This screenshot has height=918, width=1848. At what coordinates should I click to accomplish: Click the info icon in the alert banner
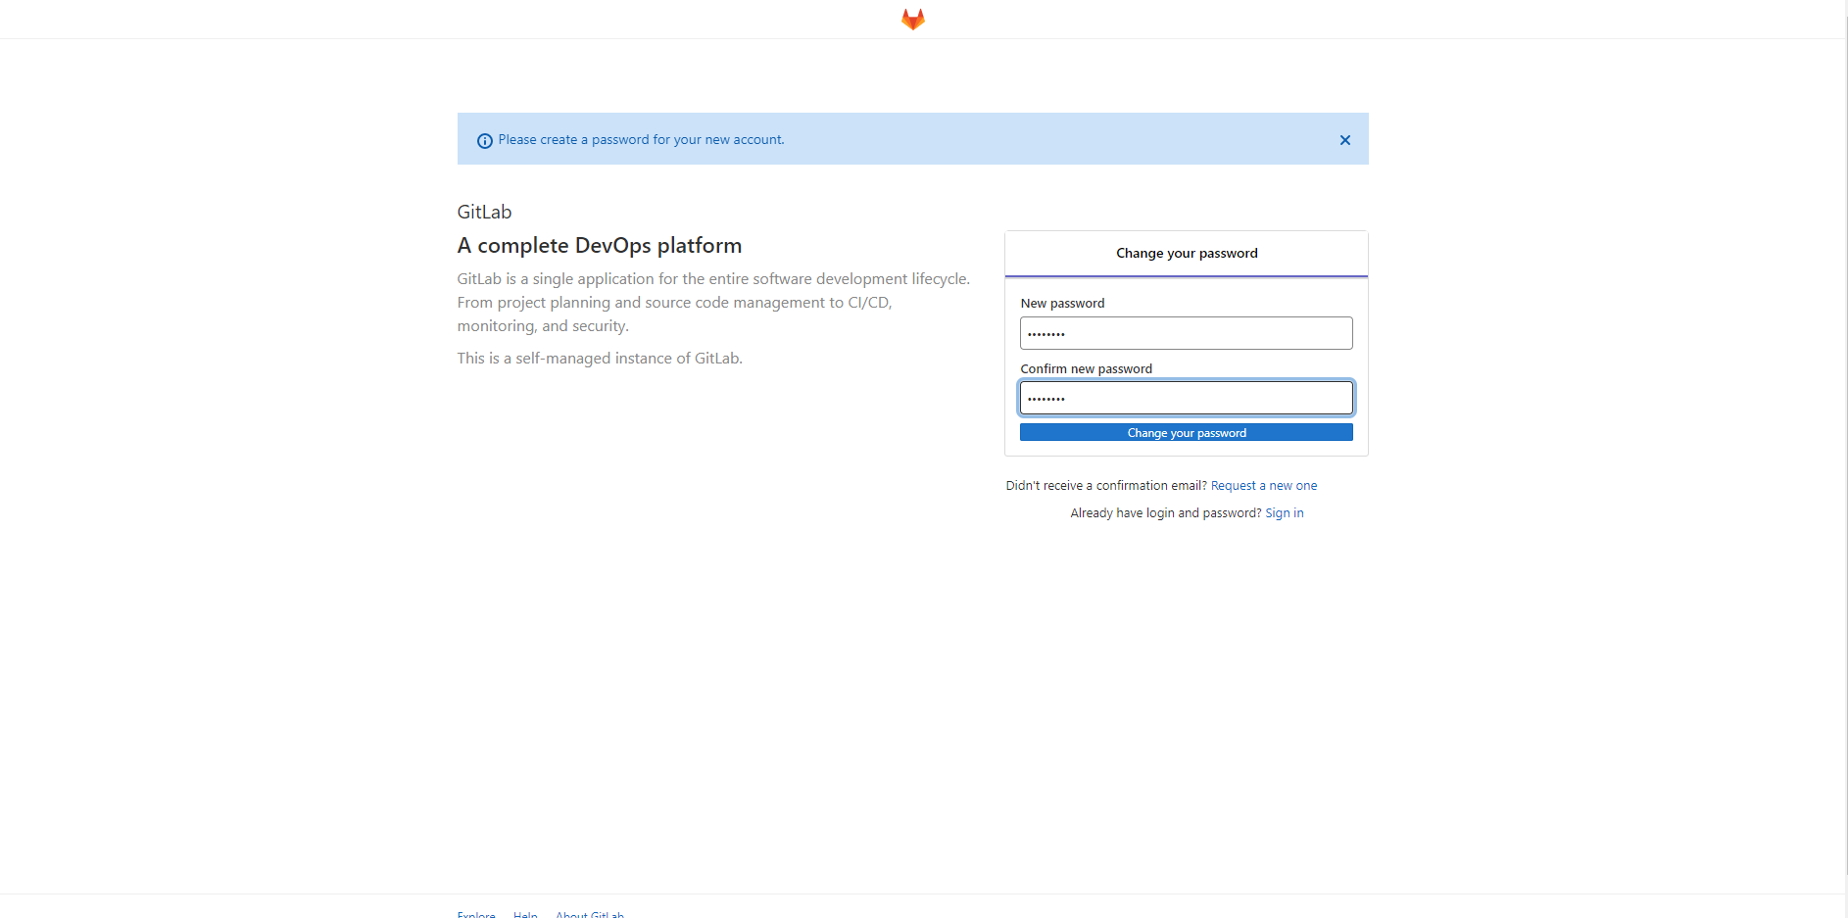pos(485,141)
